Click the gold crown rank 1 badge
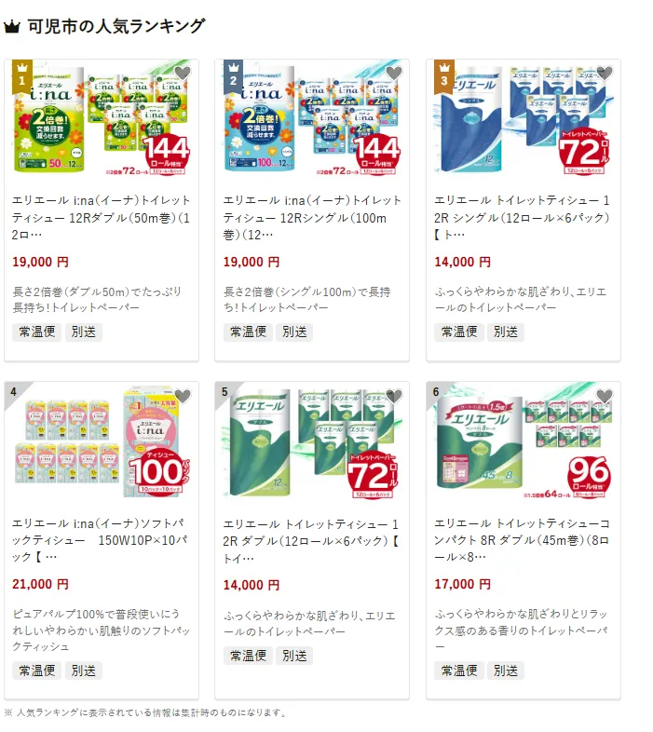Screen dimensions: 653x732 pos(22,76)
